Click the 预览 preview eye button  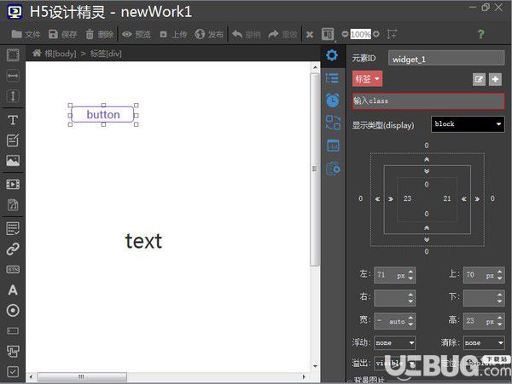137,34
